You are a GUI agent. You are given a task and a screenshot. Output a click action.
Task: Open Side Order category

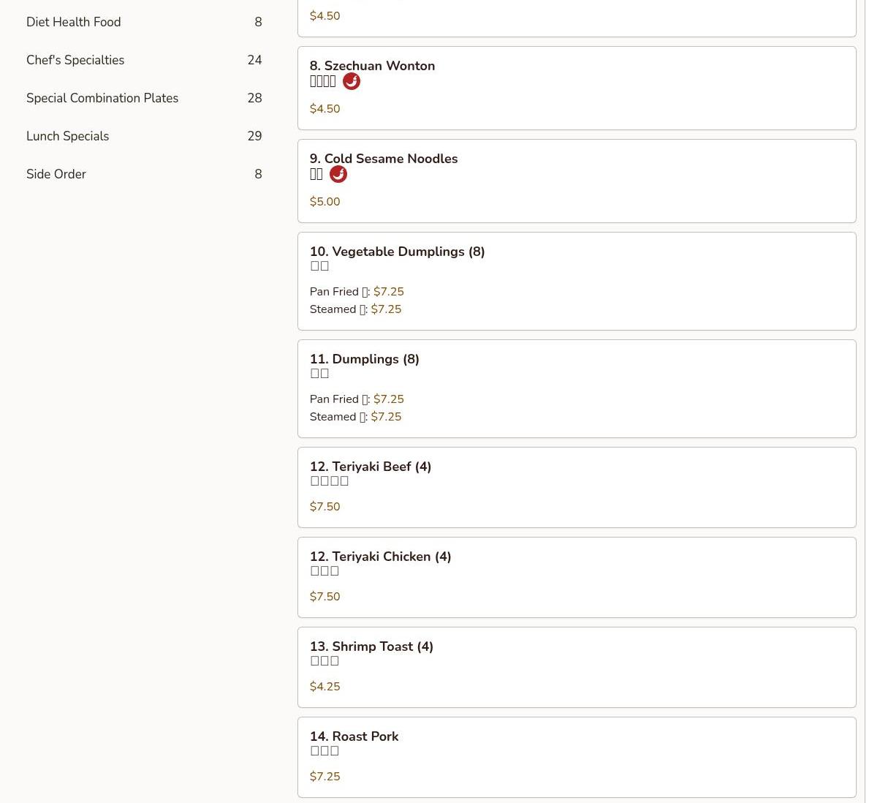pos(56,174)
